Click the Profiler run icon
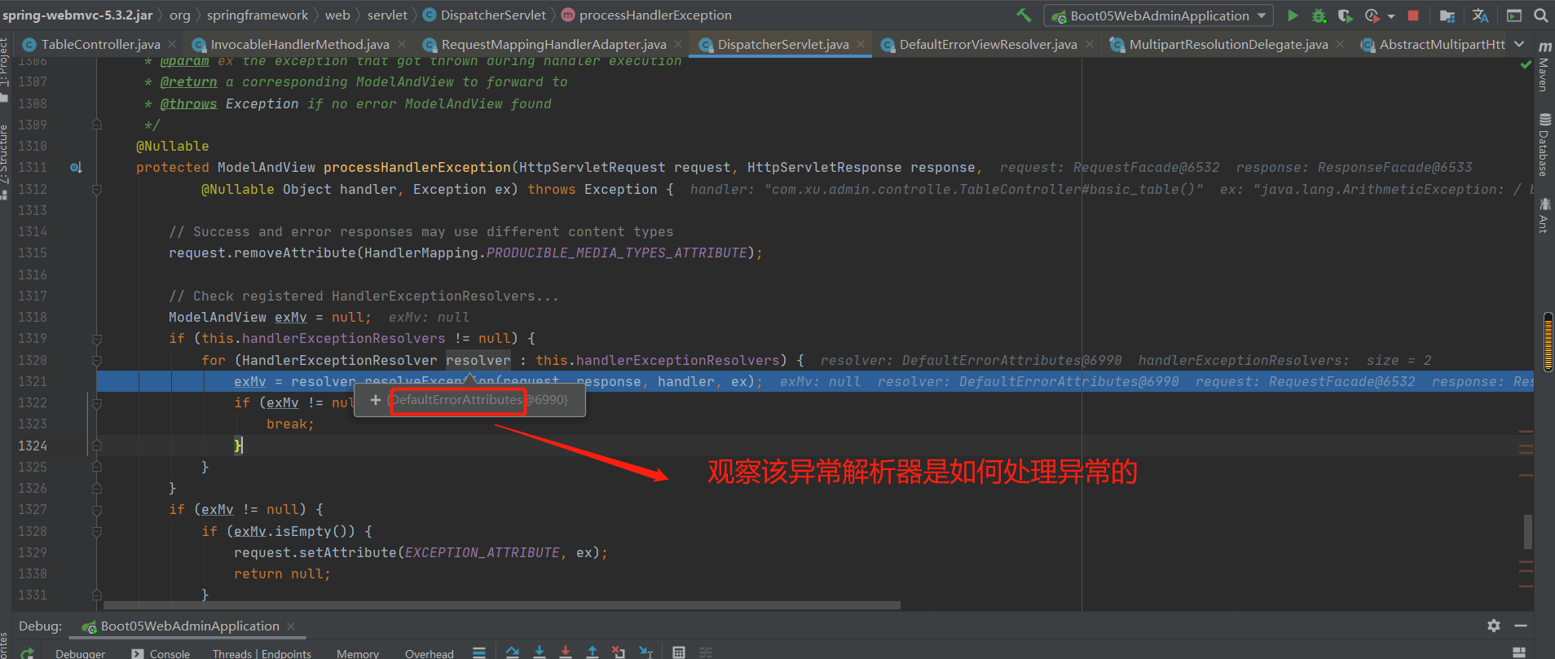 tap(1372, 15)
